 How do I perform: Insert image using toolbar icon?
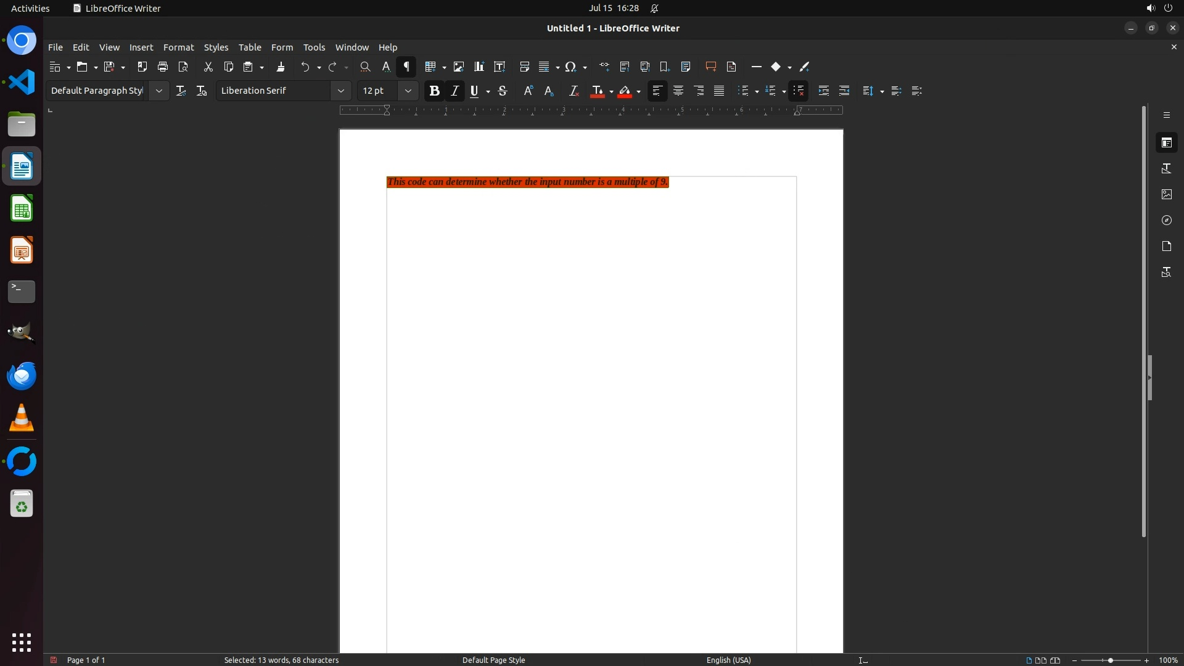458,67
